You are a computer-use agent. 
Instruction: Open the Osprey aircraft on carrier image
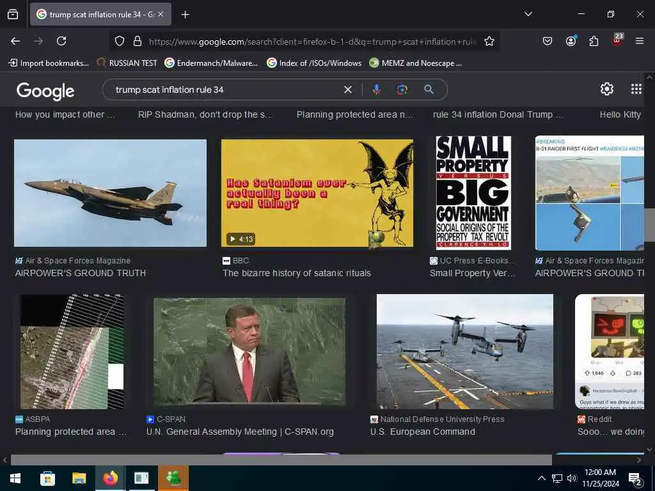click(x=465, y=352)
